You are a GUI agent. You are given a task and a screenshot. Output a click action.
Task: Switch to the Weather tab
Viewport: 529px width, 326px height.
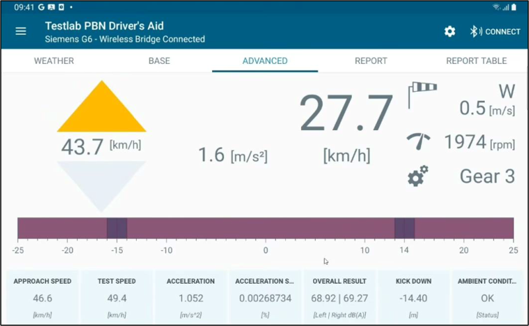54,61
